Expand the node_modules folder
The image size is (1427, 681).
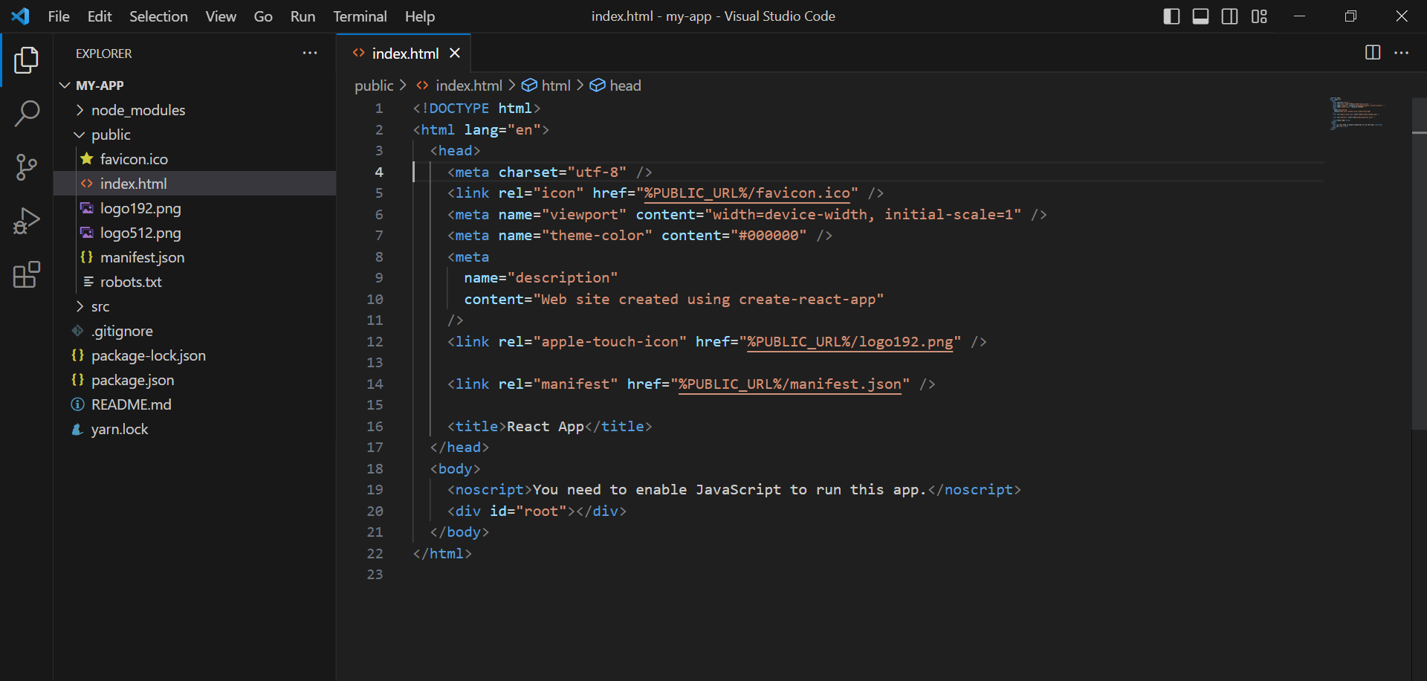coord(137,110)
